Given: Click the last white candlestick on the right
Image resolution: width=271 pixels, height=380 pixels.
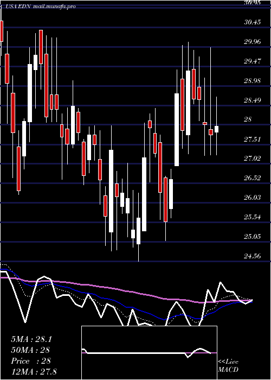Looking at the screenshot, I should 216,129.
